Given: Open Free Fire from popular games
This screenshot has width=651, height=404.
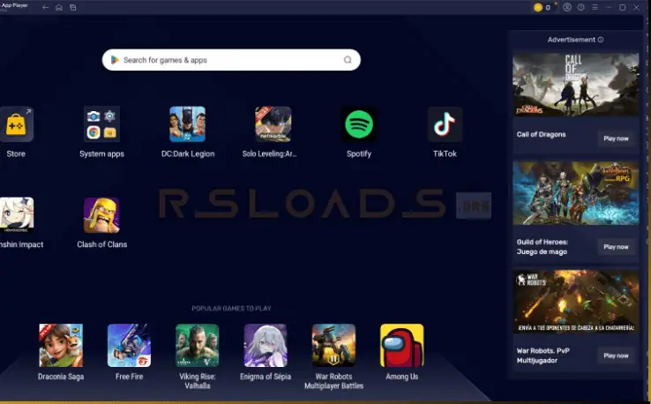Looking at the screenshot, I should tap(129, 346).
